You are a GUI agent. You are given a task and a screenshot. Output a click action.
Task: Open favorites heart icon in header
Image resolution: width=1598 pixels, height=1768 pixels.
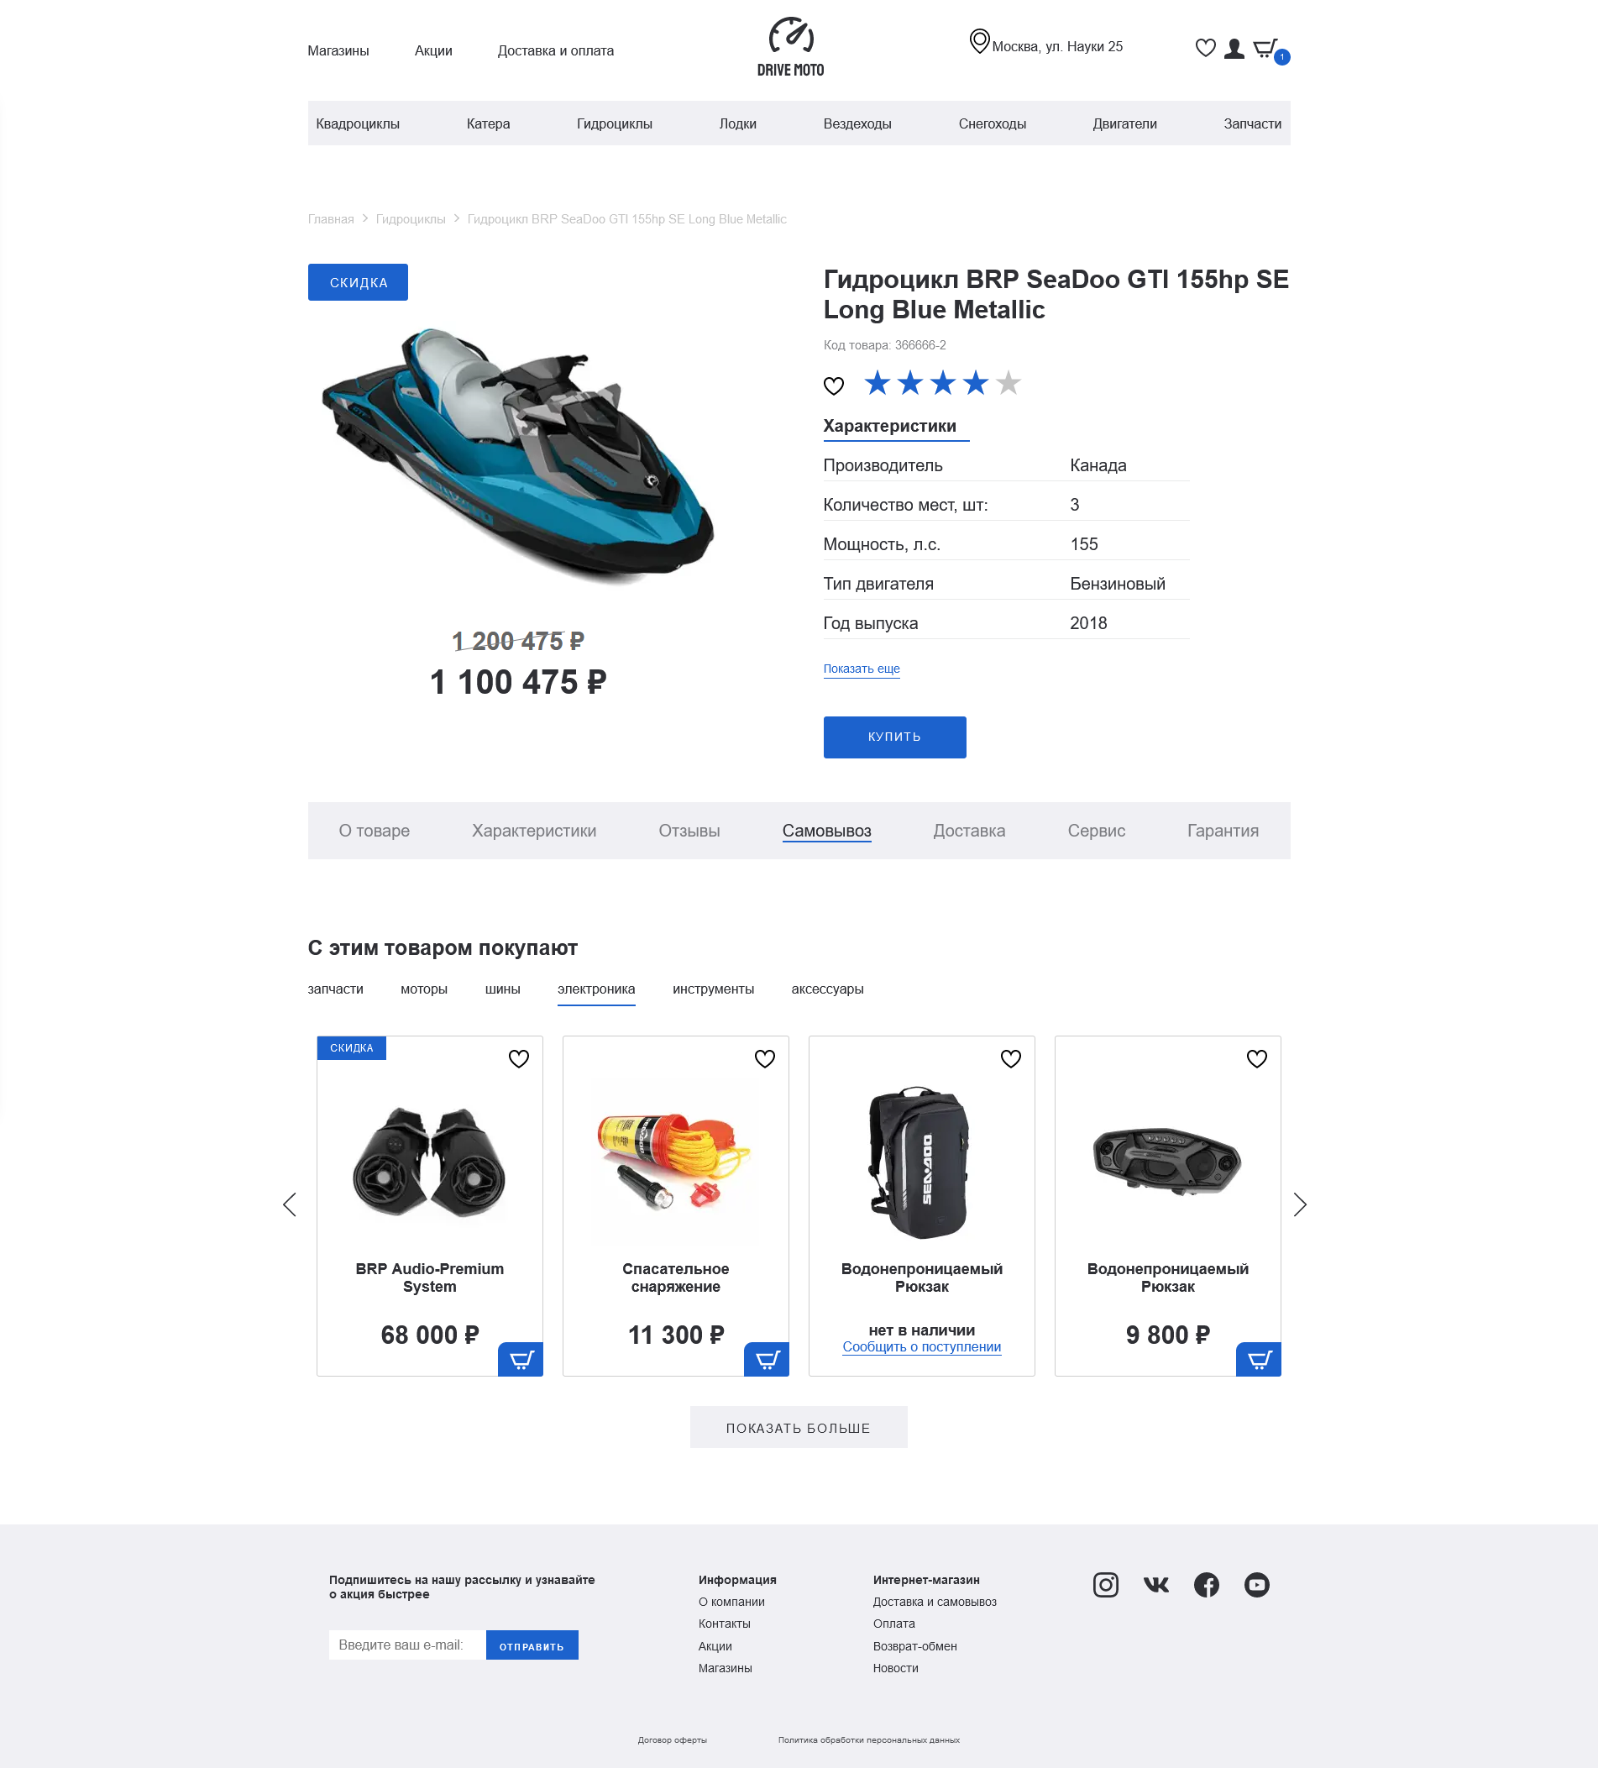[x=1205, y=48]
